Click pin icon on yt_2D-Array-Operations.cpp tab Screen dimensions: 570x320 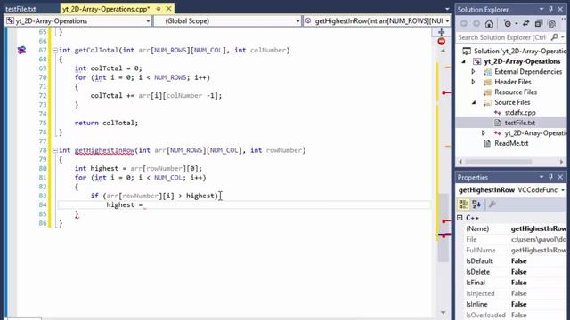[x=159, y=9]
